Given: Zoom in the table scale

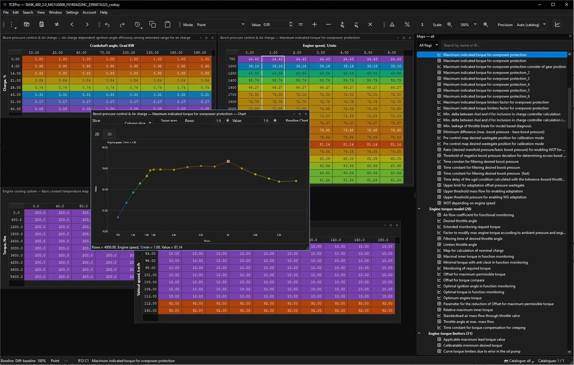Looking at the screenshot, I should point(486,24).
